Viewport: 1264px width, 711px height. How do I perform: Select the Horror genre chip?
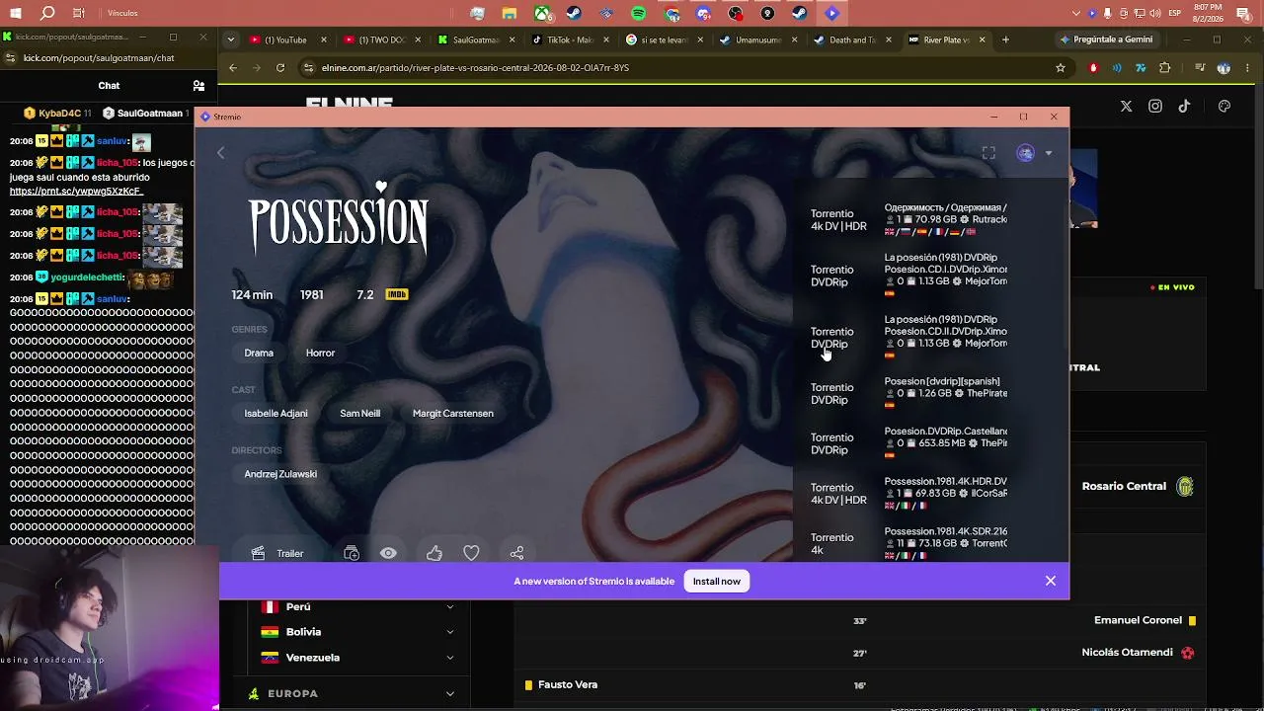[320, 353]
